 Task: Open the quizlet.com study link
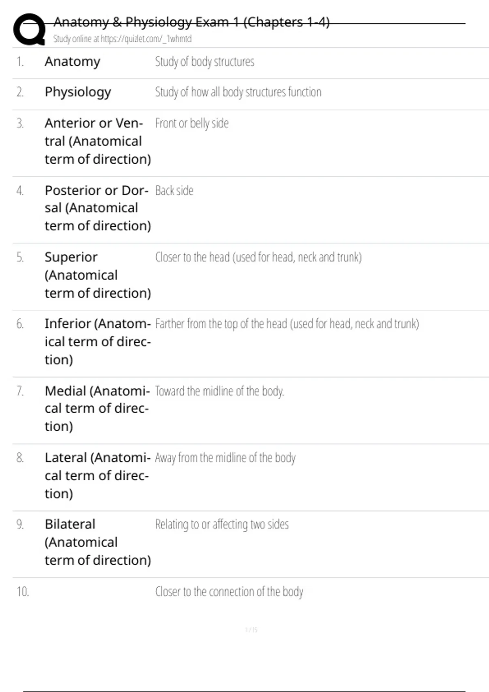pos(122,39)
